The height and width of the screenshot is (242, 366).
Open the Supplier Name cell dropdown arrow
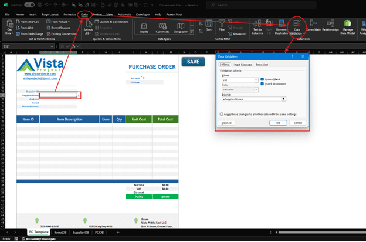pyautogui.click(x=78, y=95)
